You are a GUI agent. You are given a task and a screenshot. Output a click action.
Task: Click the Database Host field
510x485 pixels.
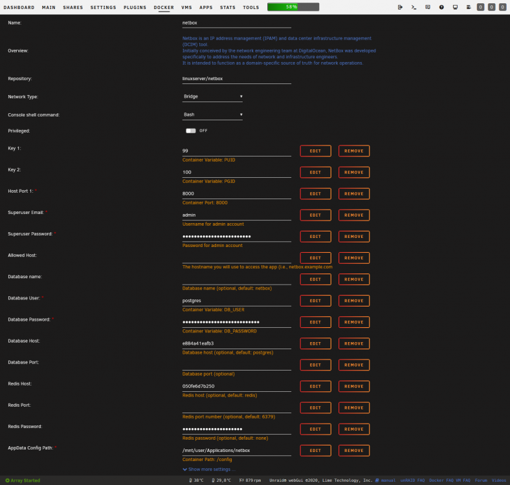click(236, 343)
